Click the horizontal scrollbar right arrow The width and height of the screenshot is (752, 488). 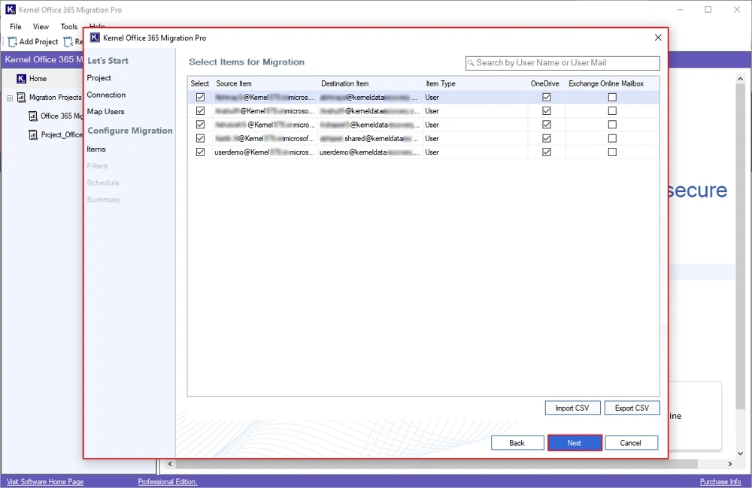(739, 465)
